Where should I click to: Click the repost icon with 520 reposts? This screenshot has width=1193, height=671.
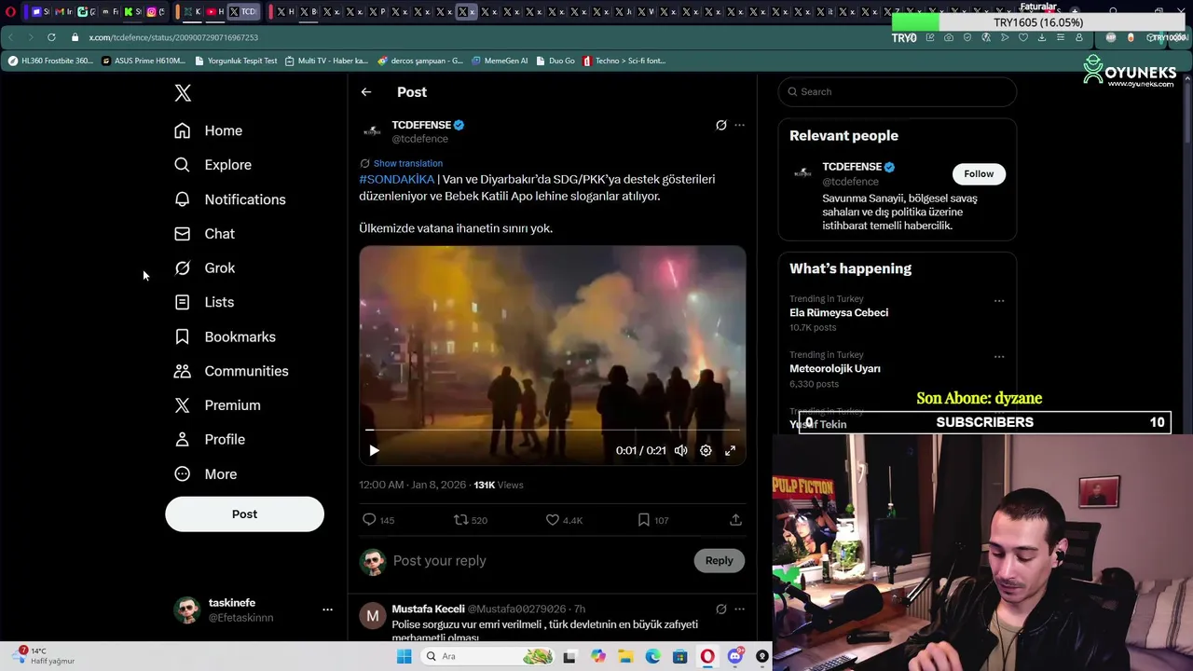click(x=460, y=520)
